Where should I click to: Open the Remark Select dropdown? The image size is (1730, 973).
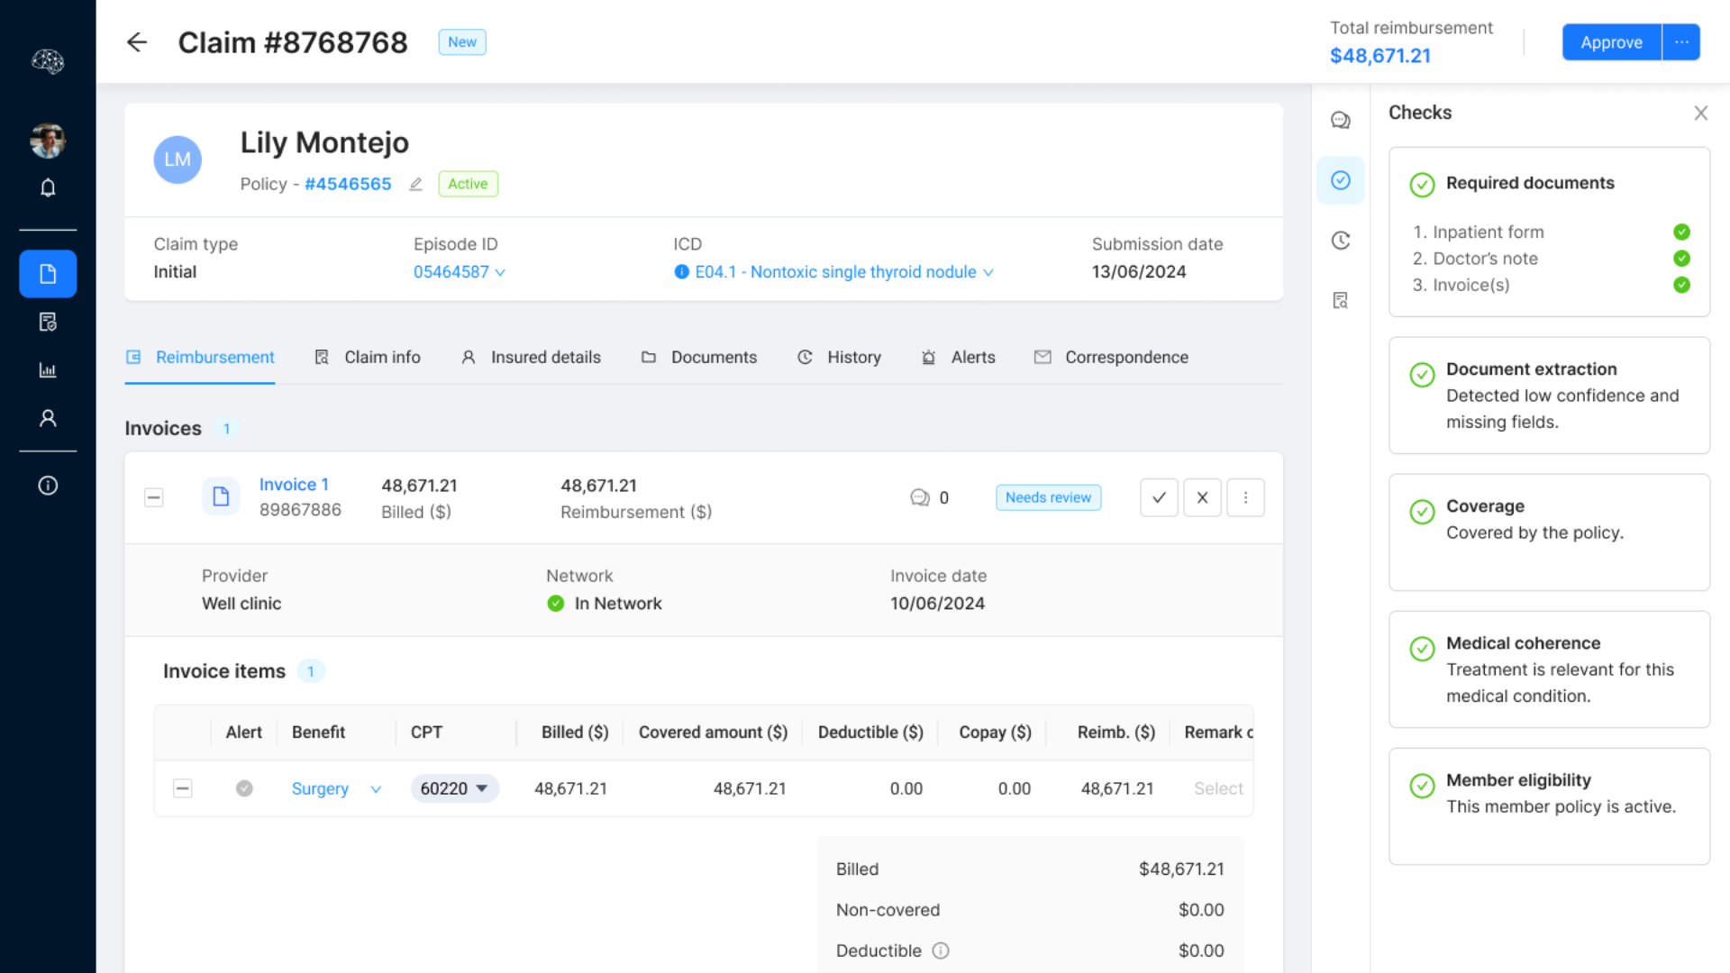[1218, 788]
